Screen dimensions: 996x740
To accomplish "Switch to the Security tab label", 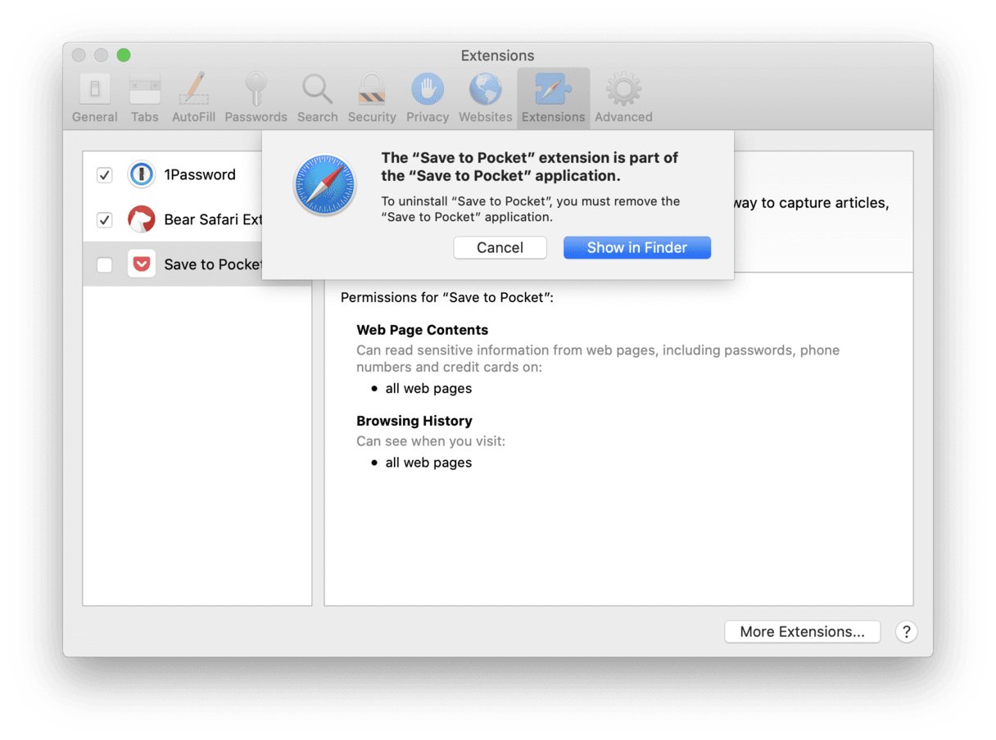I will pos(372,117).
